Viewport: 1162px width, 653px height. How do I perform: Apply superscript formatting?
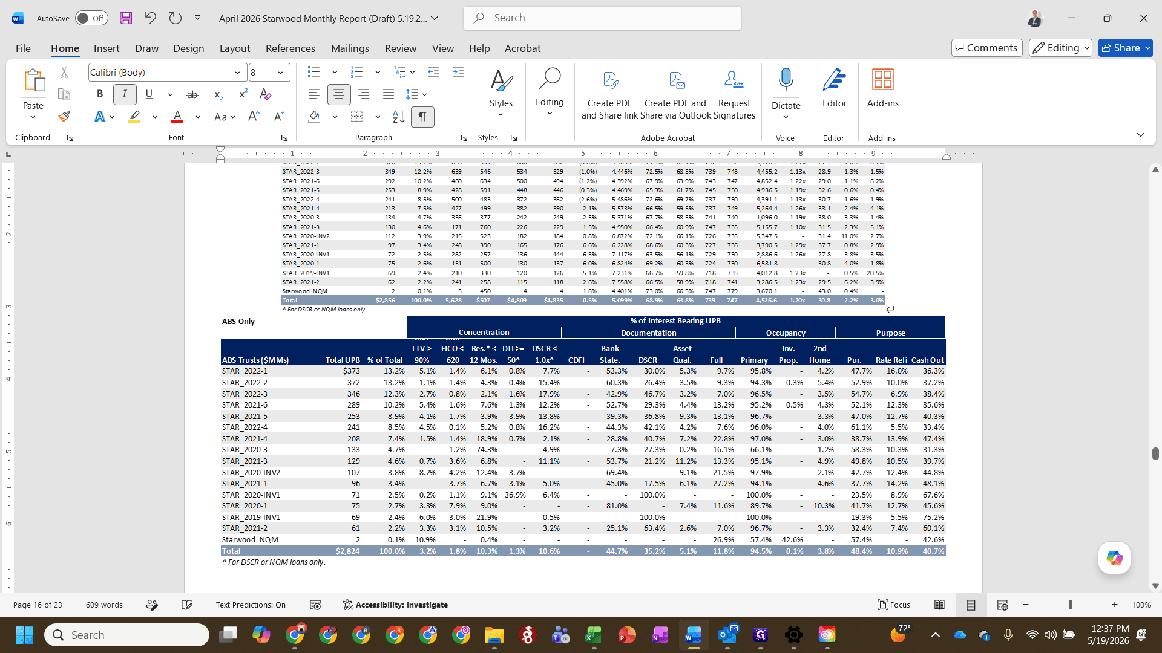pyautogui.click(x=243, y=94)
